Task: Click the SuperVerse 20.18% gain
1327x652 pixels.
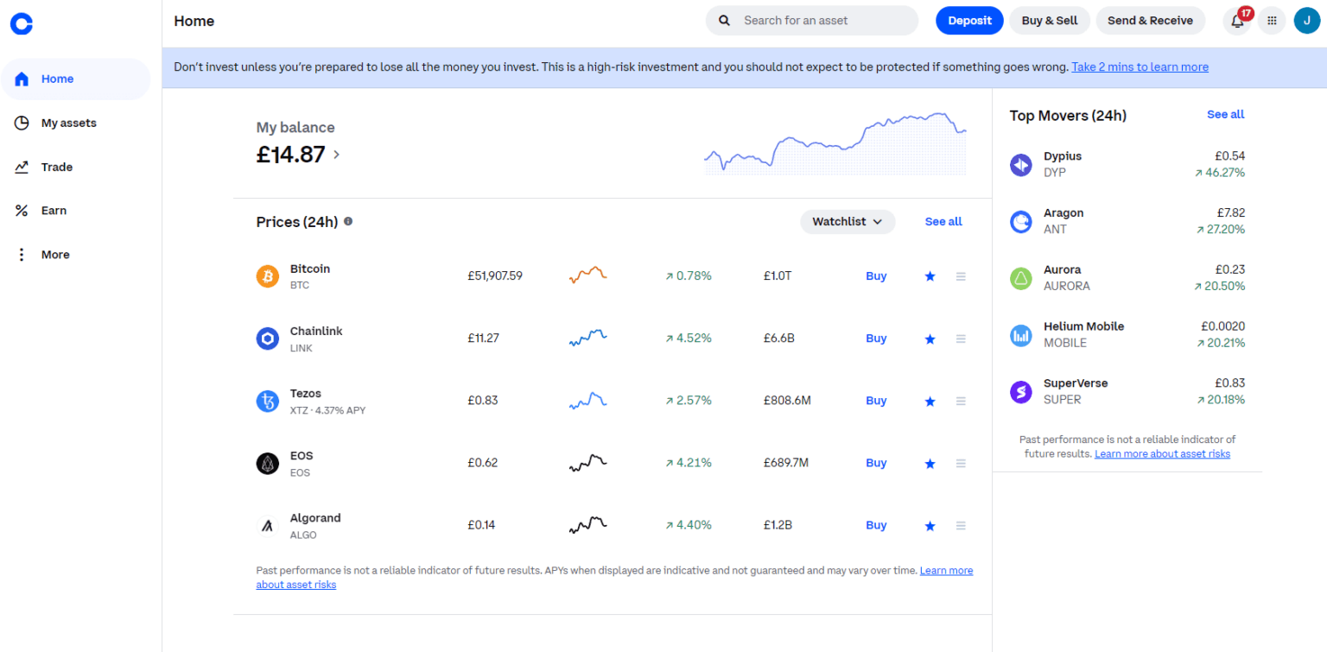Action: pyautogui.click(x=1220, y=400)
